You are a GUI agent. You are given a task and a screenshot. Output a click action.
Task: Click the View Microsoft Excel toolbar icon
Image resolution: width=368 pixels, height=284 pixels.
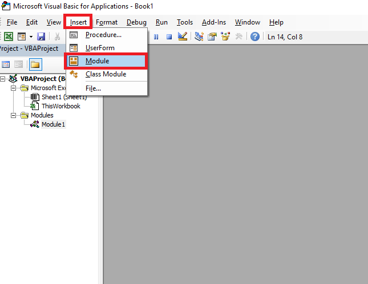coord(9,36)
